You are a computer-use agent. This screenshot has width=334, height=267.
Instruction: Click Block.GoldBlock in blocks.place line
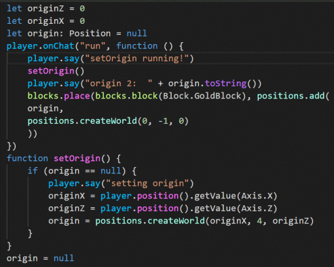pyautogui.click(x=202, y=96)
